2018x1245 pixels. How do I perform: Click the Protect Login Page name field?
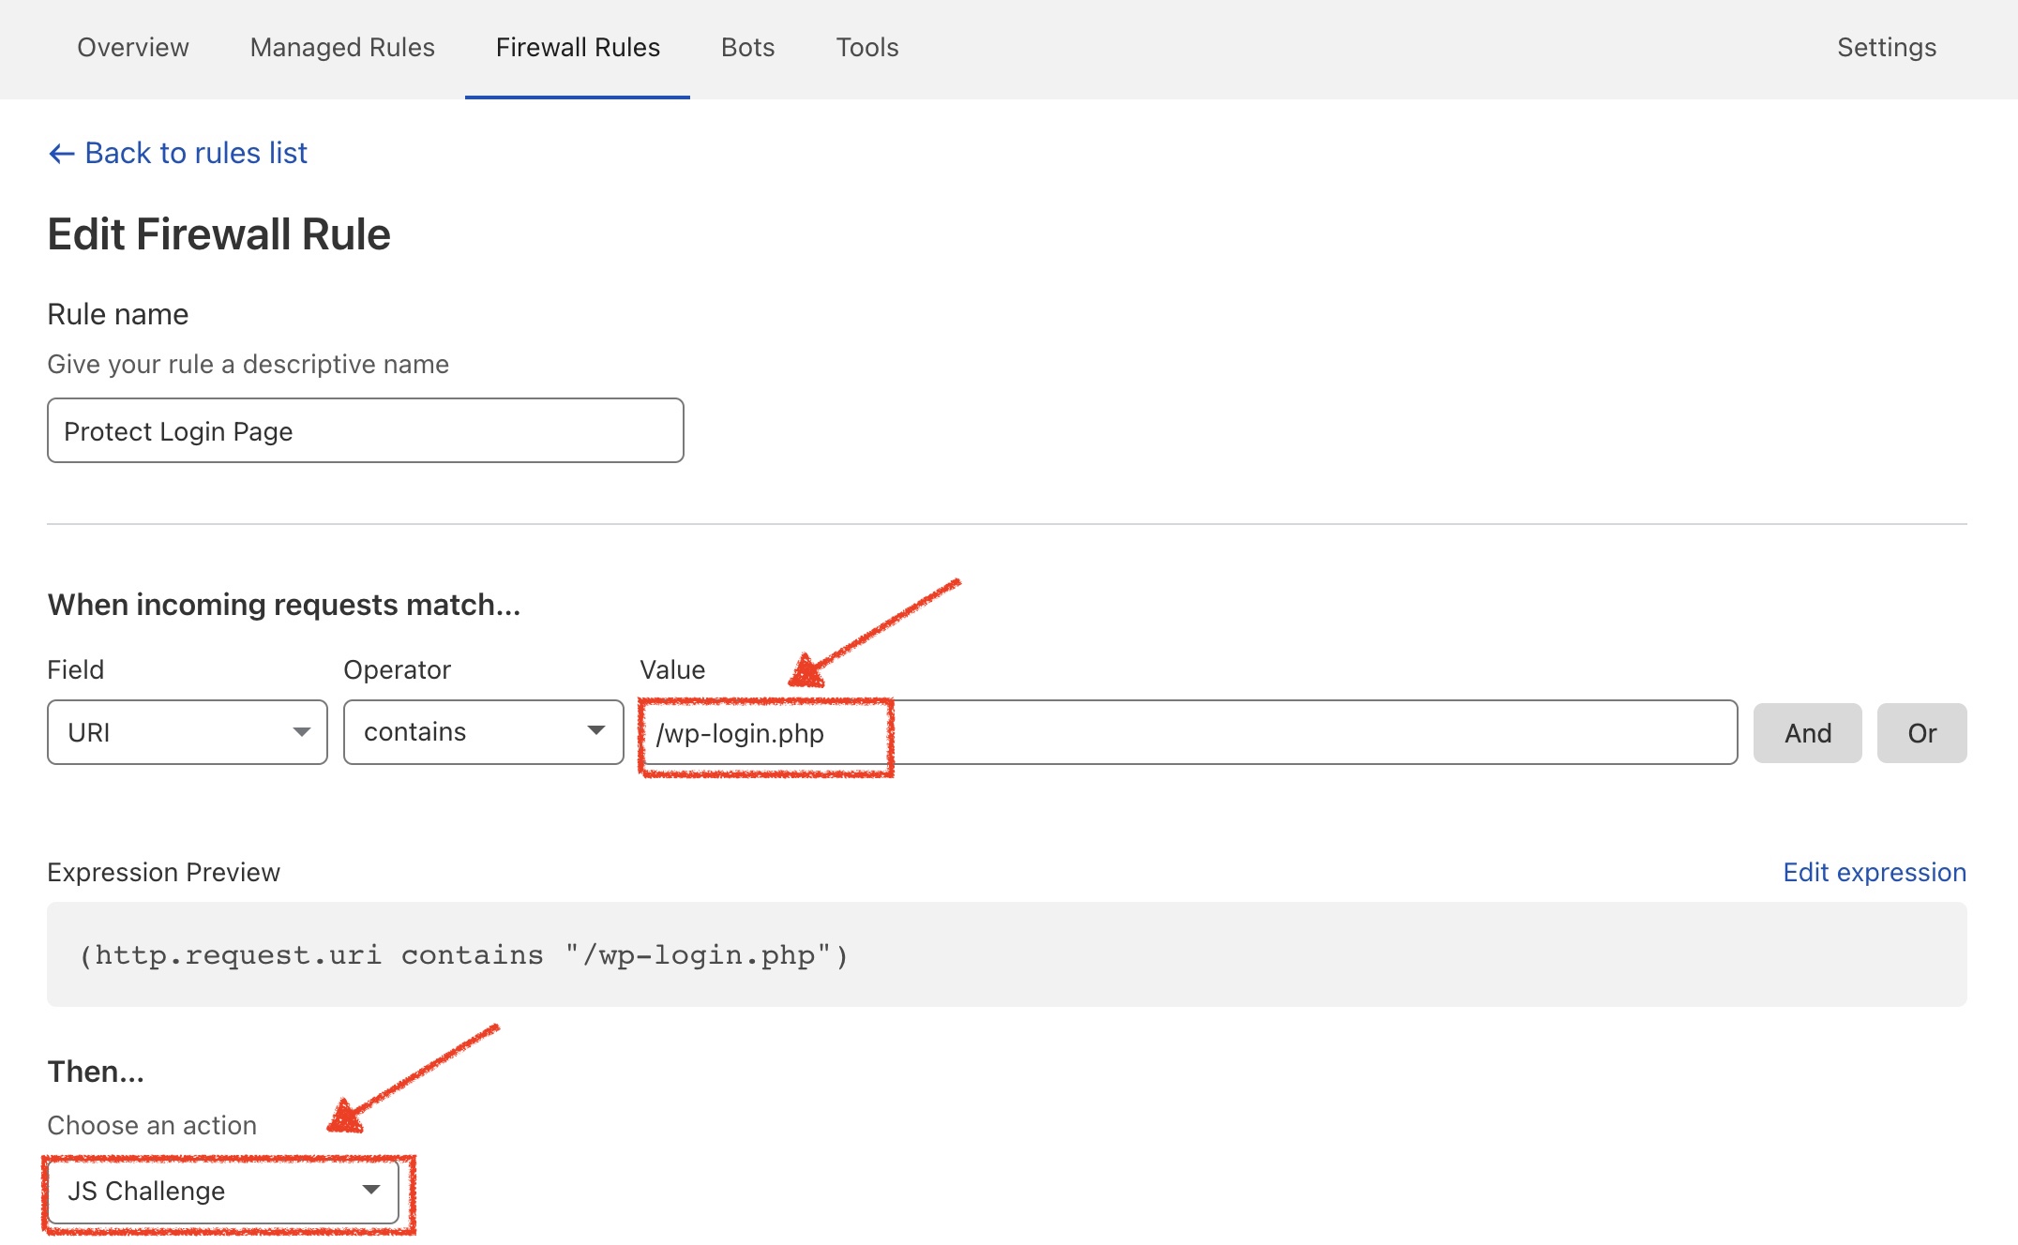pyautogui.click(x=365, y=430)
